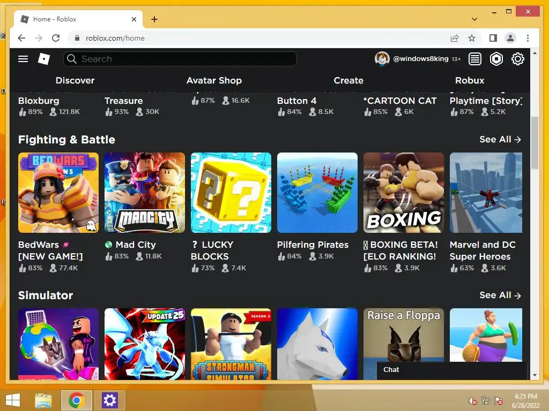Click See All for Fighting & Battle
The height and width of the screenshot is (411, 549).
coord(500,140)
